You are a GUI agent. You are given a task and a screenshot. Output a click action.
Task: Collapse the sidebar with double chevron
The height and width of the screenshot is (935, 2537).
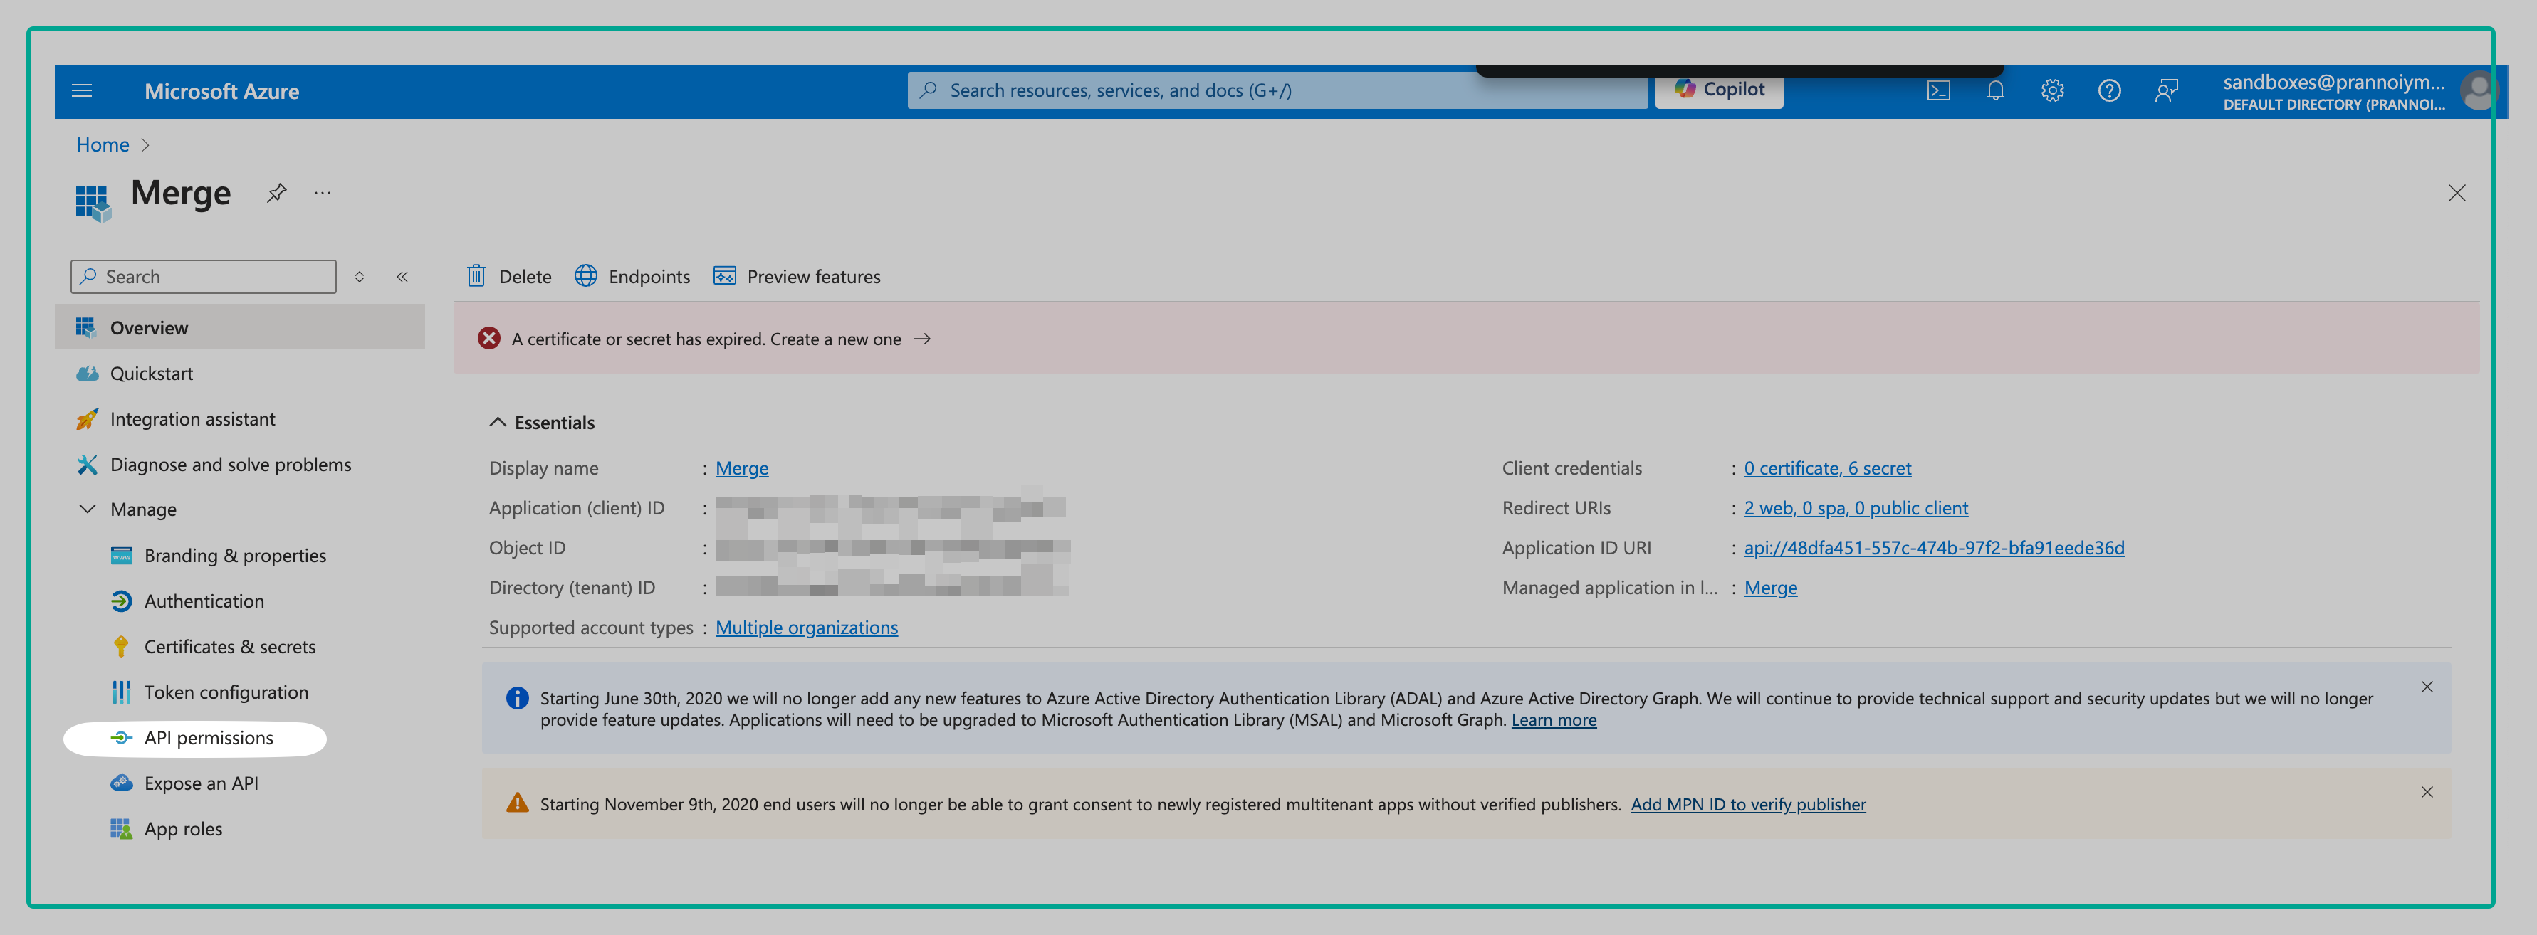click(402, 277)
